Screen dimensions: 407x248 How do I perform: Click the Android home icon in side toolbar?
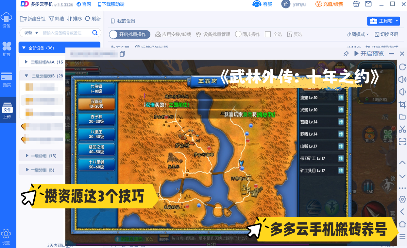[x=402, y=224]
